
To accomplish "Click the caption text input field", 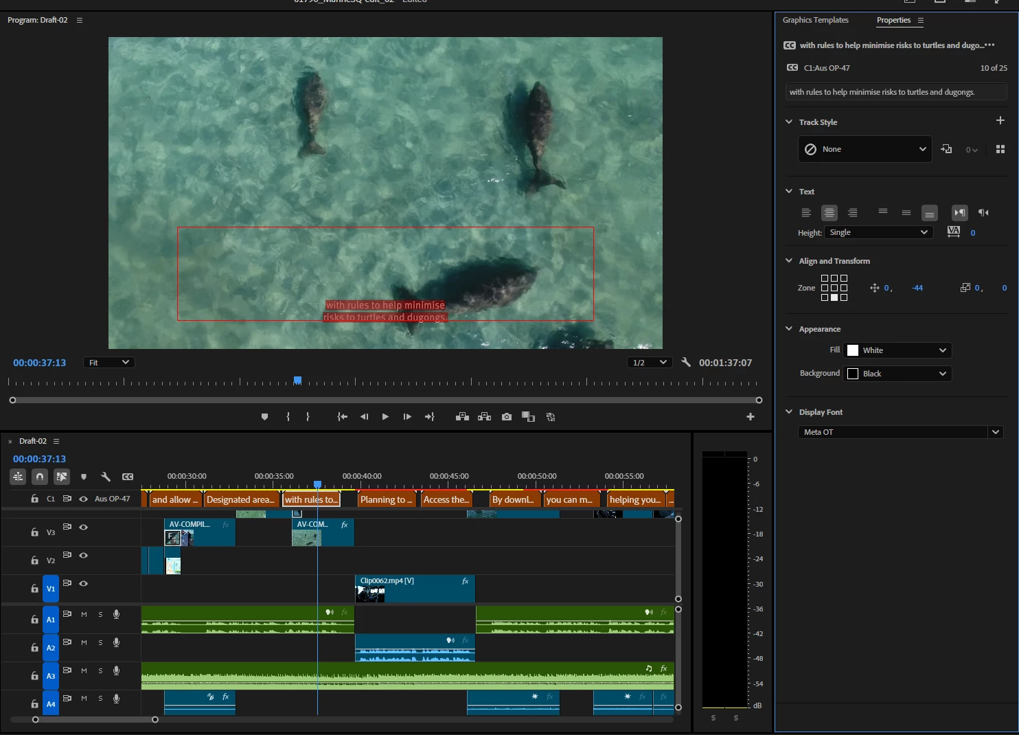I will coord(895,92).
